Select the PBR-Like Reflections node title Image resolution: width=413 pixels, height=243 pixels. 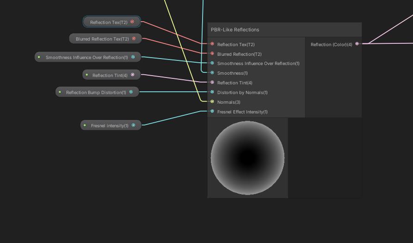pyautogui.click(x=235, y=30)
